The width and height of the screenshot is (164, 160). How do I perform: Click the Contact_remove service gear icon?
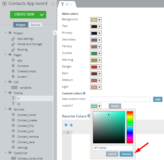[x=13, y=136]
